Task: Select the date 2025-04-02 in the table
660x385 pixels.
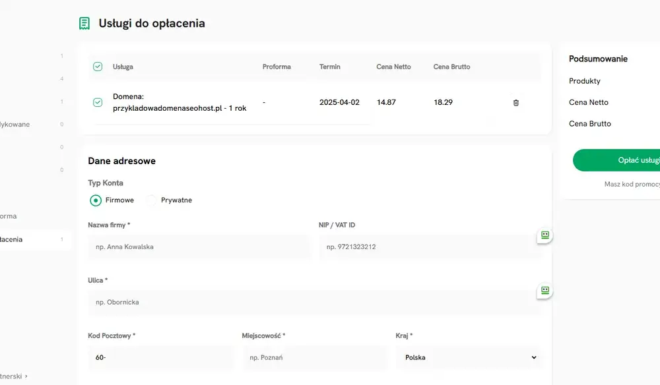Action: click(339, 102)
